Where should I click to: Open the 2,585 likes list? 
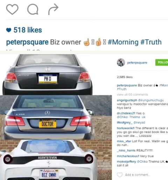pyautogui.click(x=125, y=77)
